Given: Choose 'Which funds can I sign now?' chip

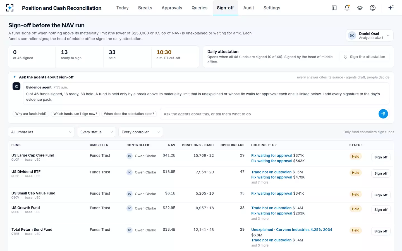Looking at the screenshot, I should (x=75, y=114).
